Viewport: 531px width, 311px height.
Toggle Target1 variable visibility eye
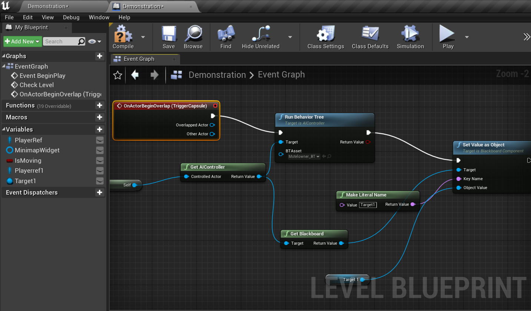point(100,181)
